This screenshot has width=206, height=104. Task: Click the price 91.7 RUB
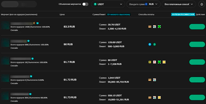(69, 62)
